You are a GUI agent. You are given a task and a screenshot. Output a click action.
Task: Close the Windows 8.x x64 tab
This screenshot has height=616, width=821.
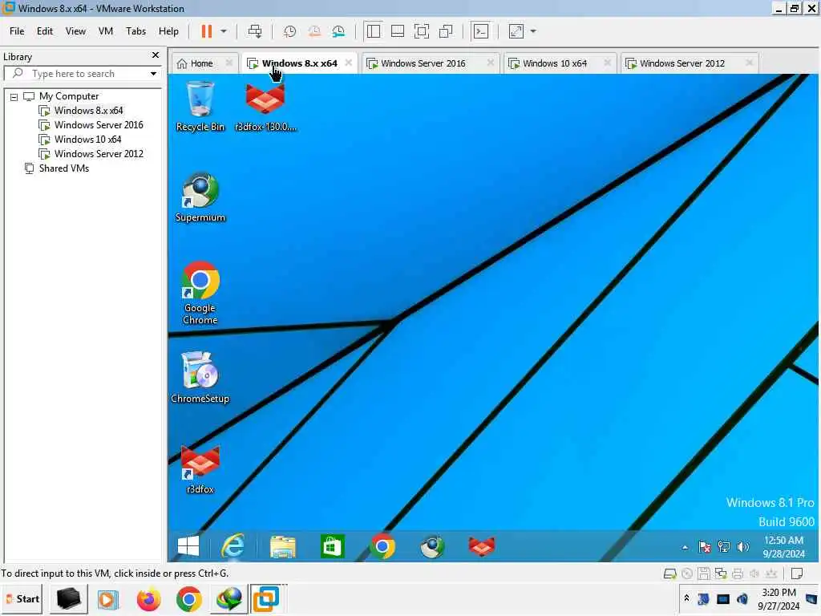pos(348,63)
